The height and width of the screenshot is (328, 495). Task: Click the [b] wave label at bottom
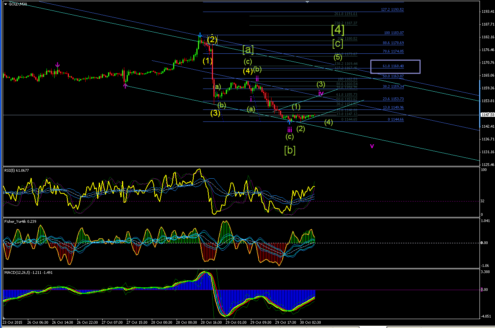tap(290, 150)
